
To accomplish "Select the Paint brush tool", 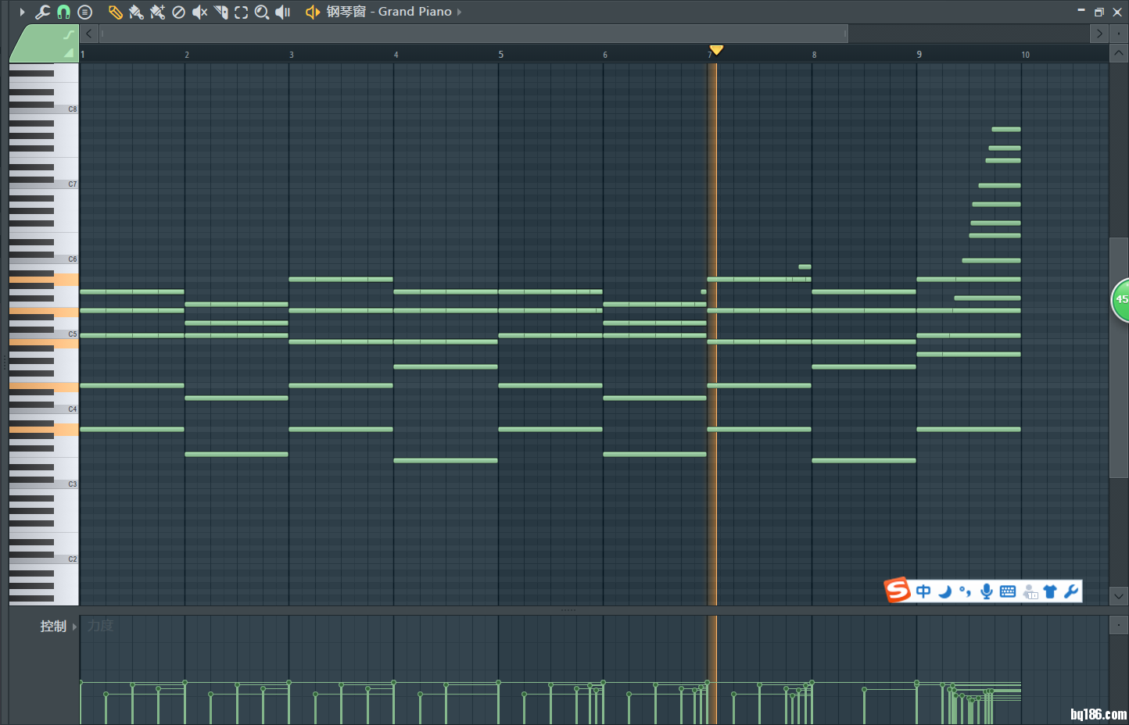I will click(x=136, y=12).
